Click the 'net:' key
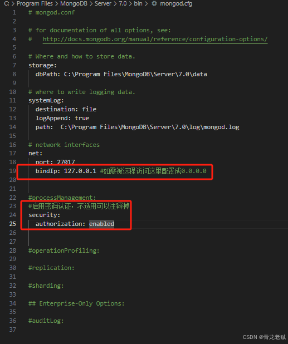288x344 pixels. point(35,153)
